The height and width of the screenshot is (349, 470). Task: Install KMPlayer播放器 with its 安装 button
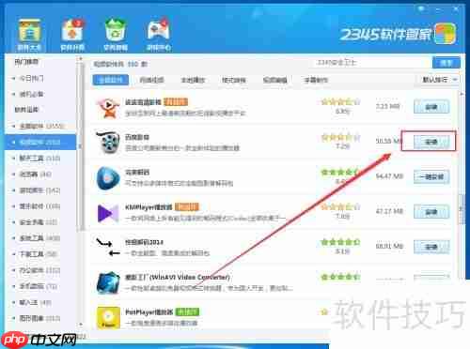coord(431,212)
